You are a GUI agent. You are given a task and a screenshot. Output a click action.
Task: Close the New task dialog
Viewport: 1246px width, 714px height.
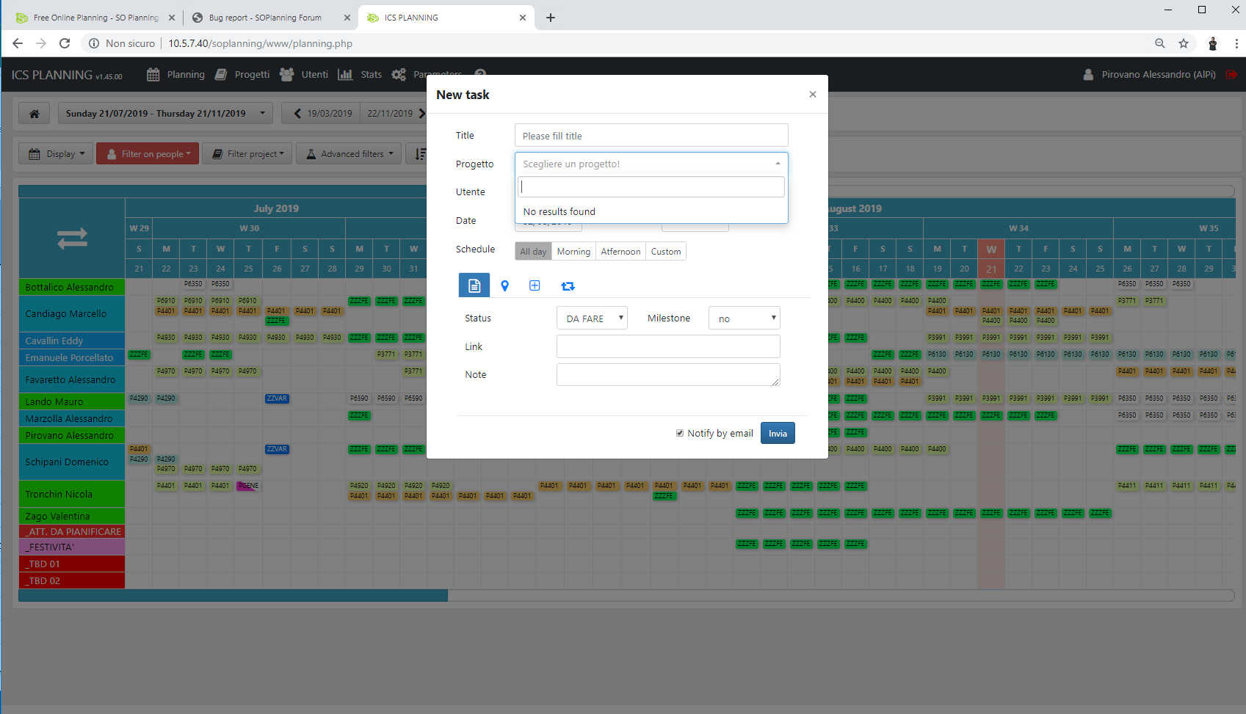pos(812,95)
